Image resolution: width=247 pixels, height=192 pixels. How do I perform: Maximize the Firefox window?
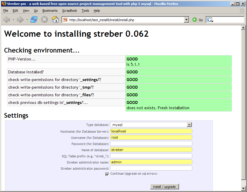tap(238, 4)
